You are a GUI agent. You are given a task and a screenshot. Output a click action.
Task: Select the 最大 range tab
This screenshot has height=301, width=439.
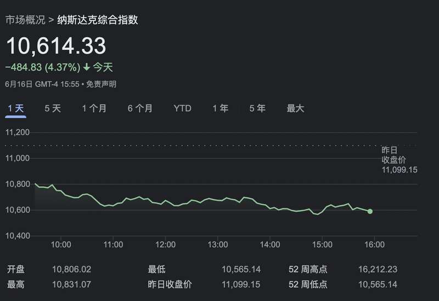pyautogui.click(x=295, y=108)
